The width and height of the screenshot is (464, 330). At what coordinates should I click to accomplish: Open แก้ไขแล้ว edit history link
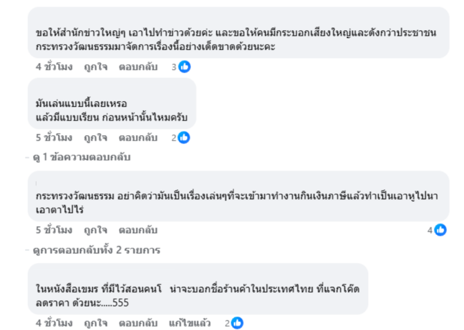point(190,323)
